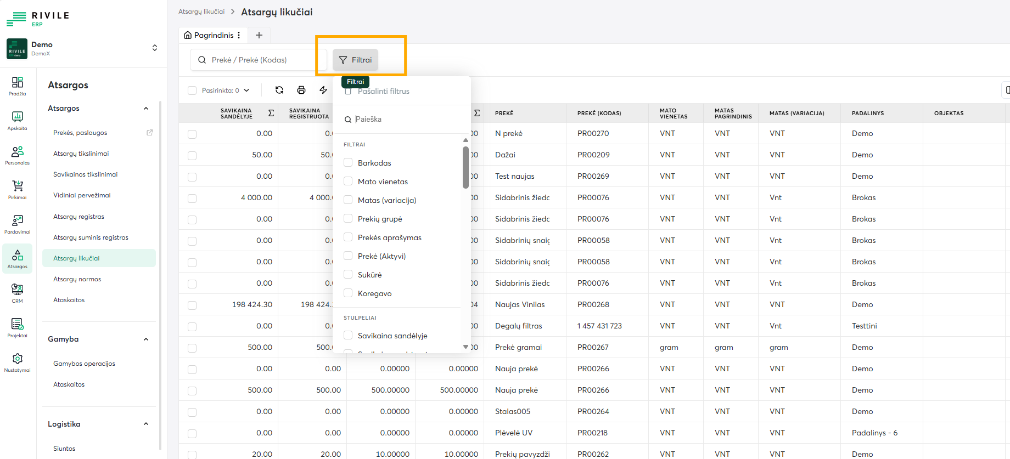Open Nustatymai settings gear icon
This screenshot has height=459, width=1010.
[x=18, y=362]
